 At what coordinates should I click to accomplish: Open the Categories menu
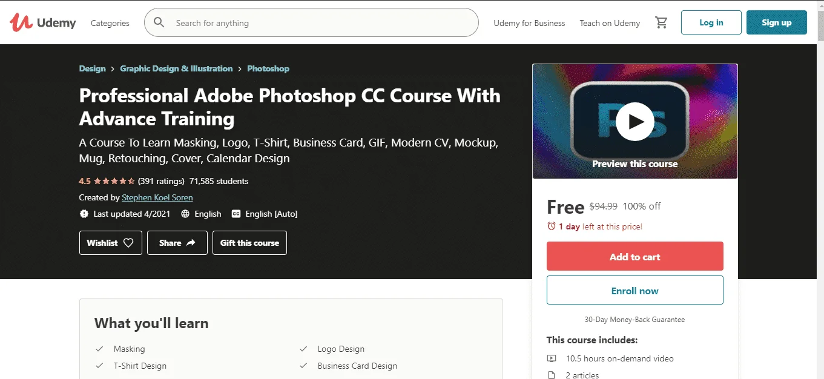pyautogui.click(x=110, y=23)
